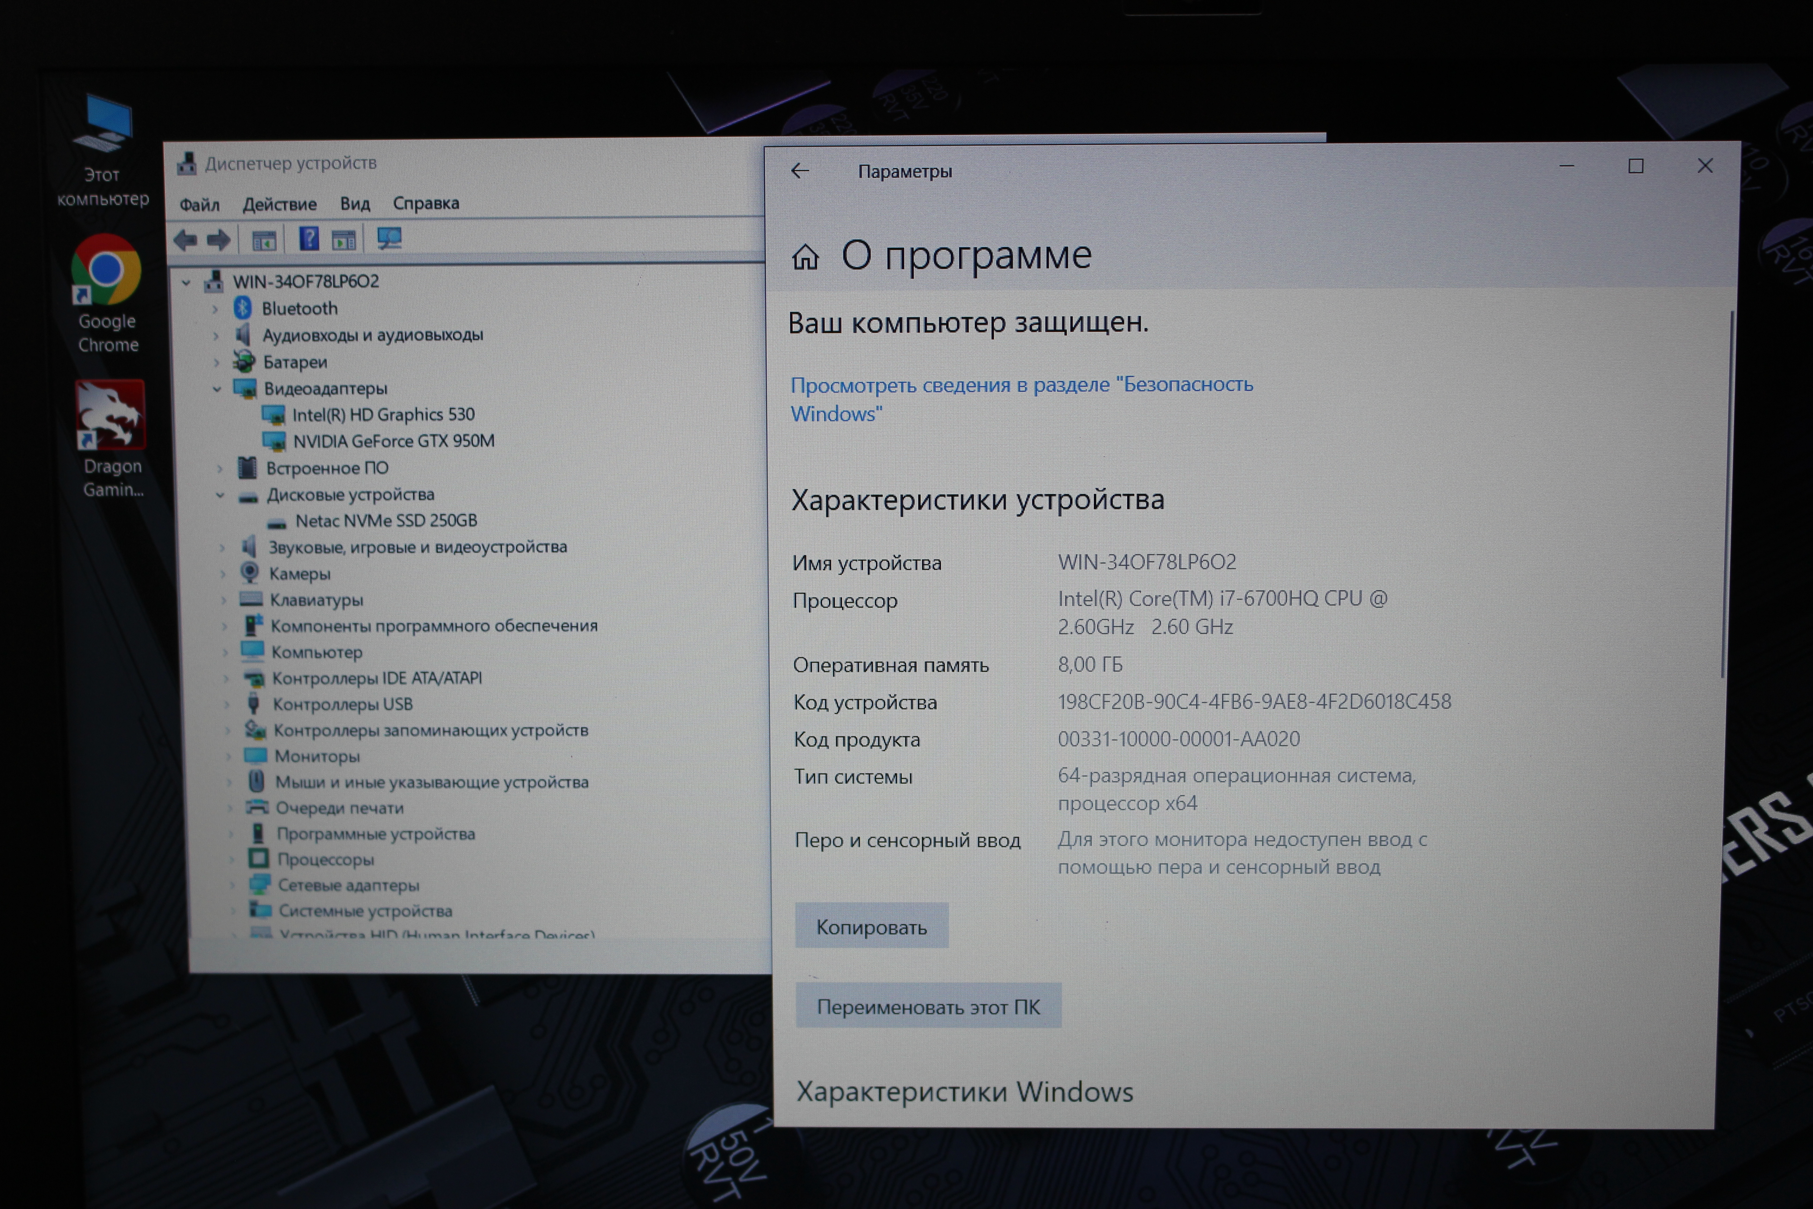Collapse the Дисковые устройства category
The width and height of the screenshot is (1813, 1209).
[x=220, y=495]
